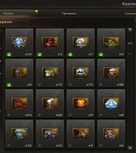The width and height of the screenshot is (136, 153).
Task: Switch to the Синтез tab
Action: [130, 14]
